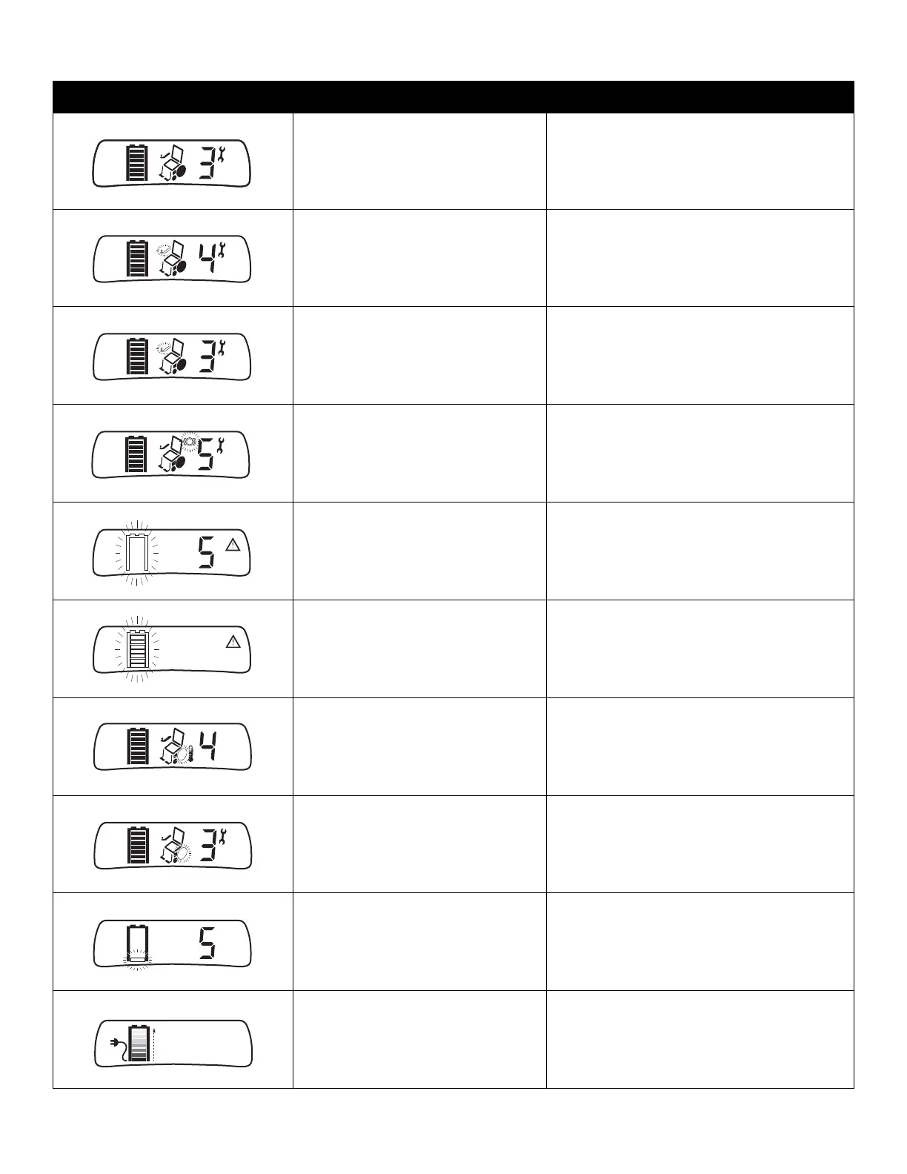Click digit 5 in the display without a warning triangle or wrench
907x1174 pixels.
[x=207, y=943]
